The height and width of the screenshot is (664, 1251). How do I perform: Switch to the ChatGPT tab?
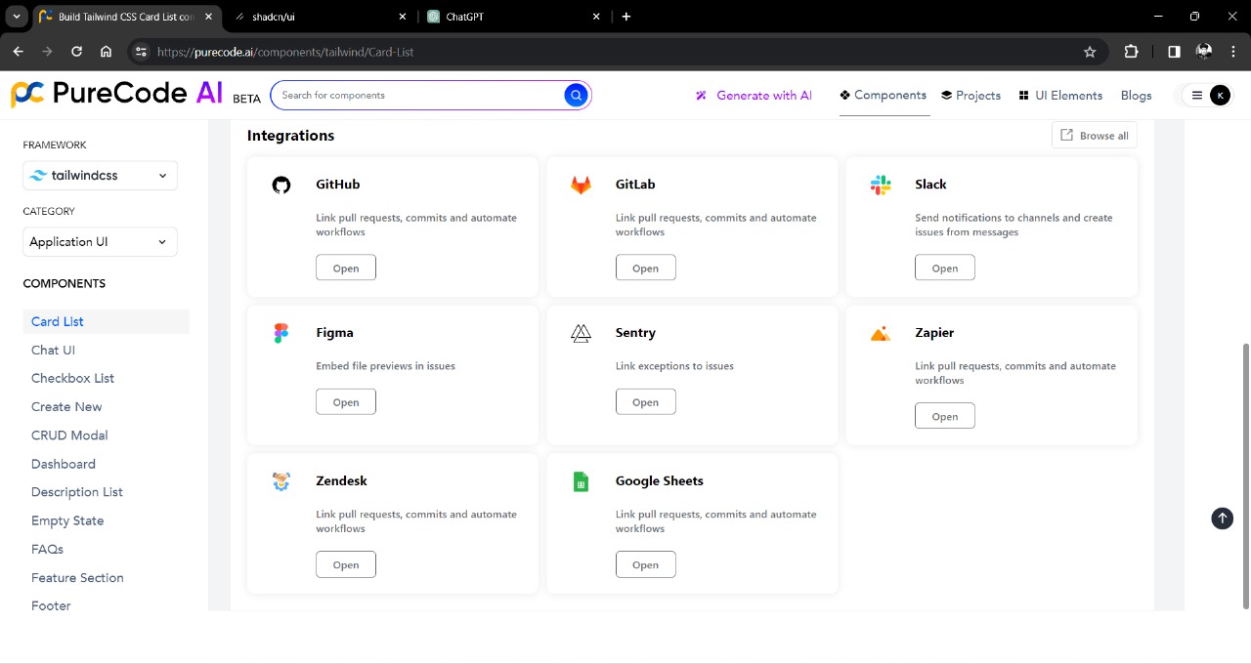tap(516, 17)
